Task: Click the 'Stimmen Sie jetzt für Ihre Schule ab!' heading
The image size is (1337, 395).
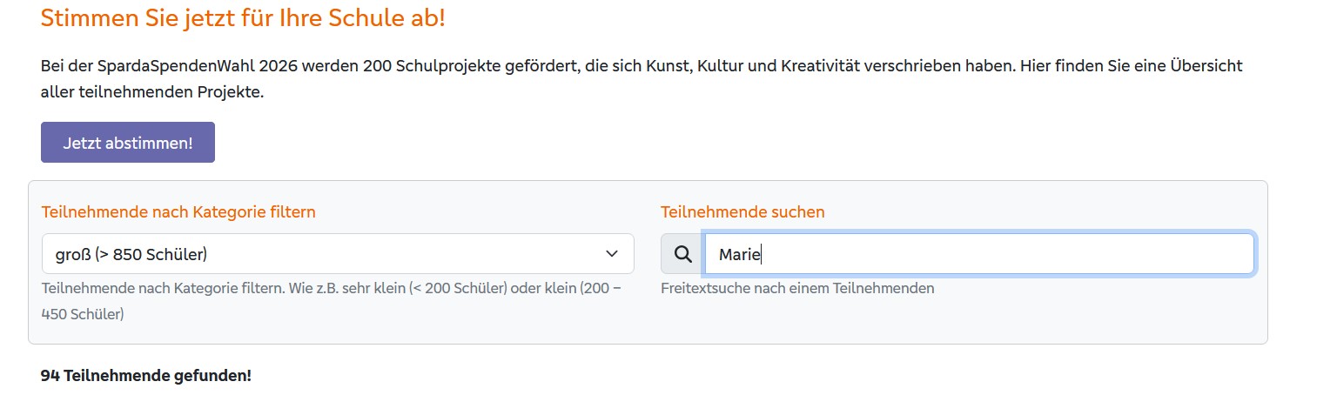Action: pos(243,18)
